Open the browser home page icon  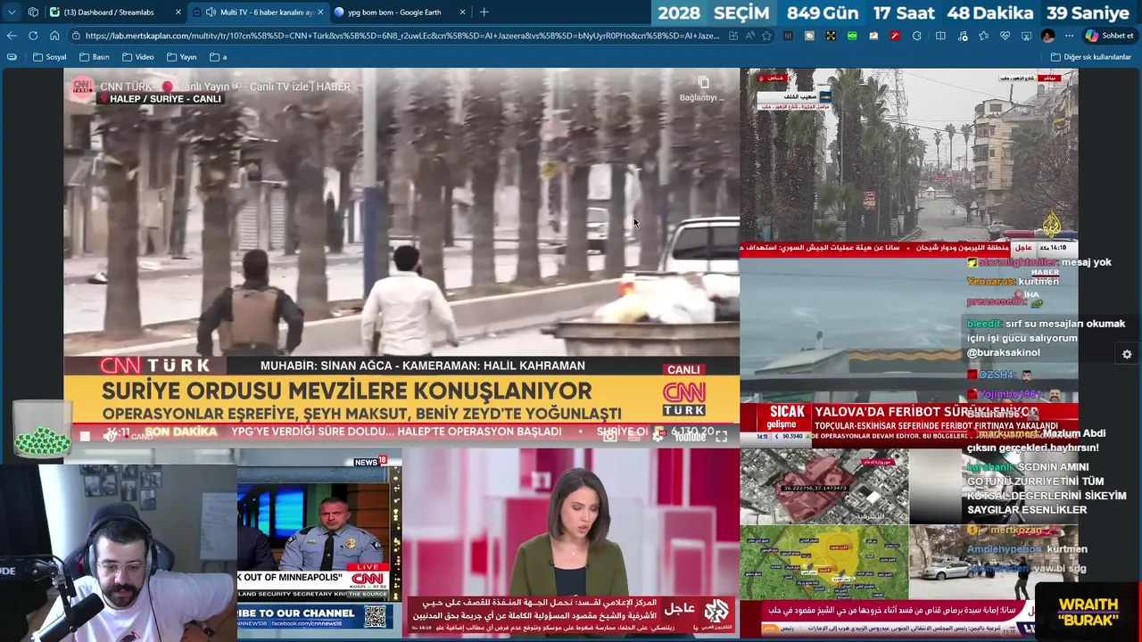[x=54, y=36]
